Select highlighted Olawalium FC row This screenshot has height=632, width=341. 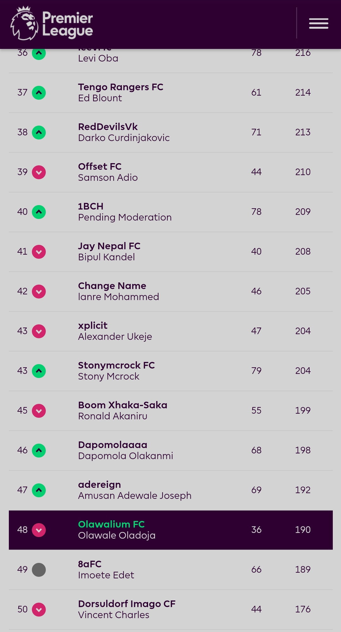(x=171, y=530)
